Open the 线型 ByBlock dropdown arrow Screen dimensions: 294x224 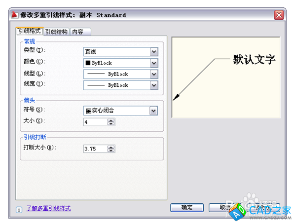point(154,75)
